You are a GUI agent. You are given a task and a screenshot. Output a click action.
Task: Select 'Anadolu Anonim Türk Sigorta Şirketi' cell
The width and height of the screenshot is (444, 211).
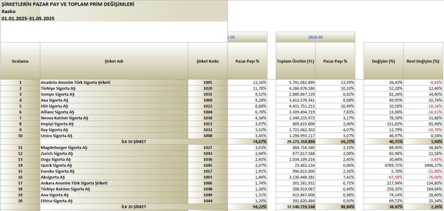point(114,82)
